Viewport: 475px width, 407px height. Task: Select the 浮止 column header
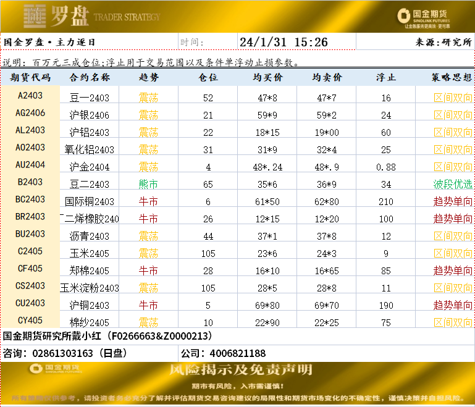coord(386,78)
